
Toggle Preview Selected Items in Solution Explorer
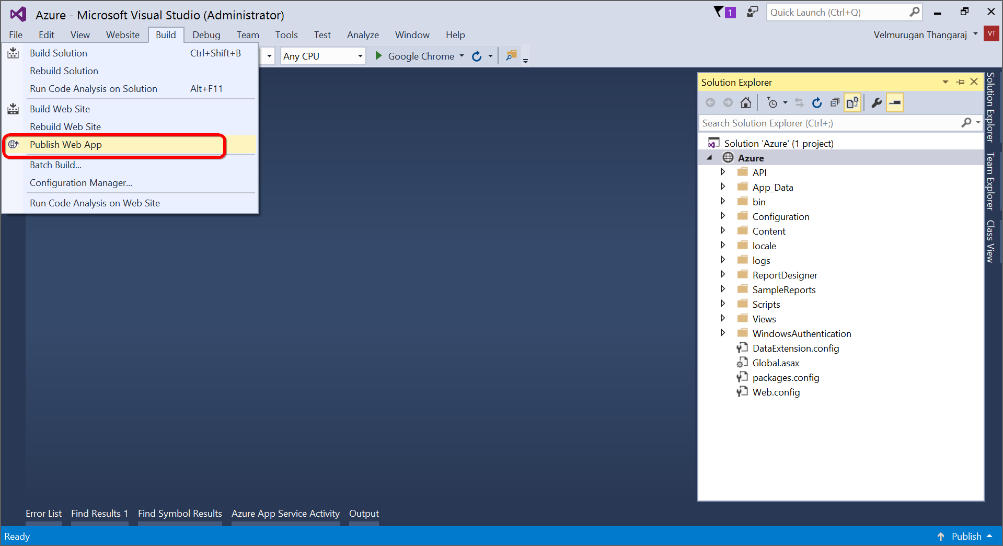[x=895, y=102]
